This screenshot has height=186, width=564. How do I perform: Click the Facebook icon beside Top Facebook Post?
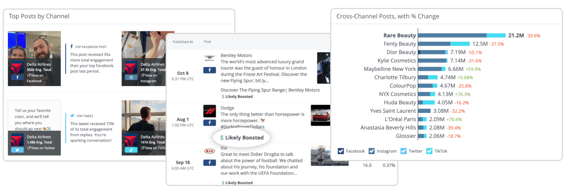(x=72, y=46)
